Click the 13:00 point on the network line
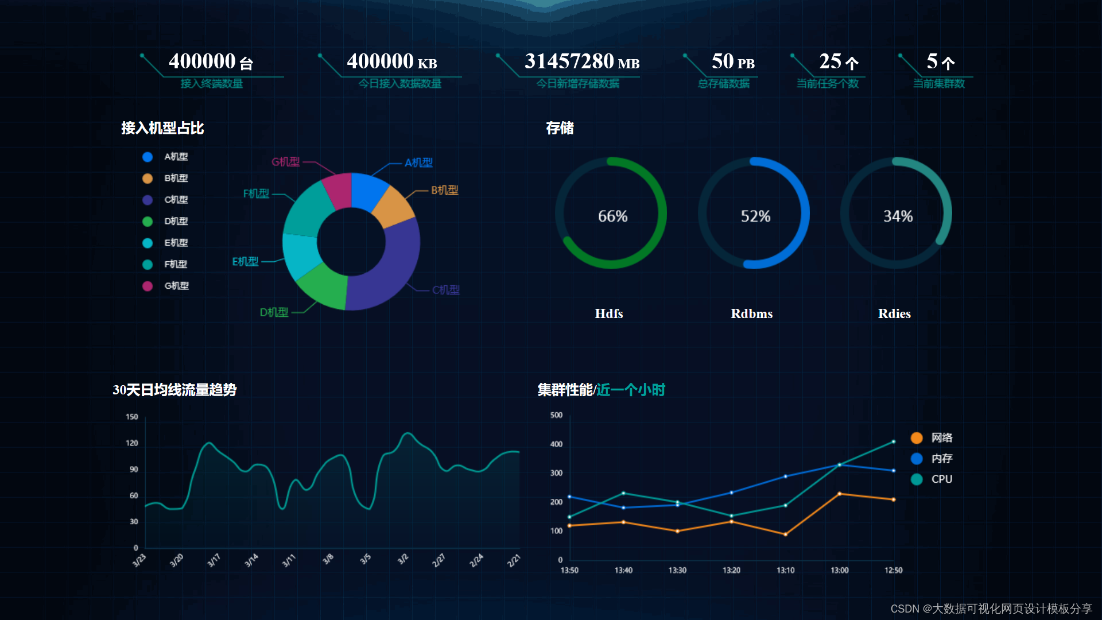1102x620 pixels. tap(840, 494)
